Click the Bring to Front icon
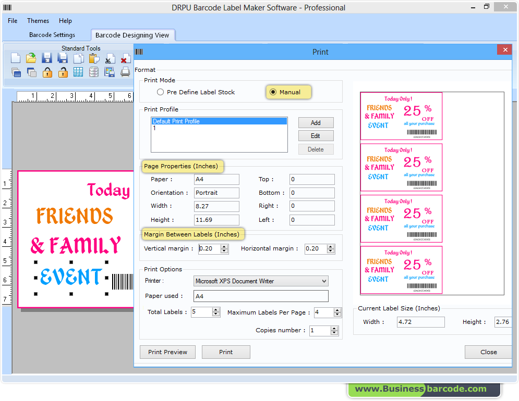519x401 pixels. 16,72
